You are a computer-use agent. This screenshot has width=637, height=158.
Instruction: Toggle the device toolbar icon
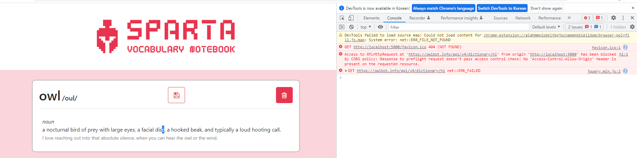click(351, 18)
